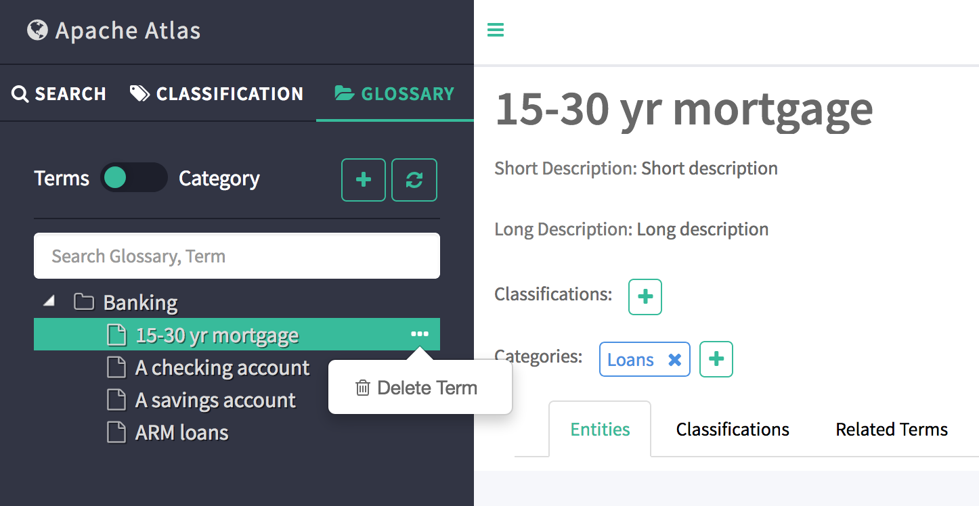
Task: Refresh the glossary list with refresh icon
Action: pos(414,180)
